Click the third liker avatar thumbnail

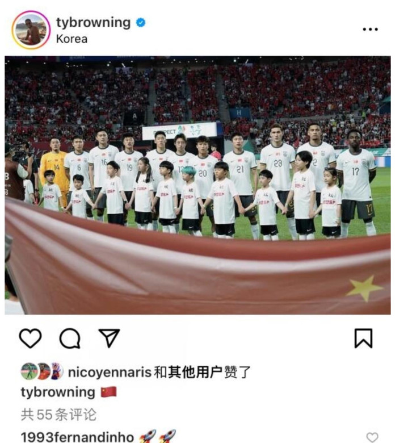(x=58, y=371)
